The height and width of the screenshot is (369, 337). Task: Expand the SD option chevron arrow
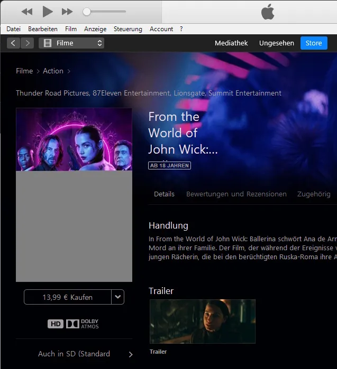pyautogui.click(x=131, y=354)
